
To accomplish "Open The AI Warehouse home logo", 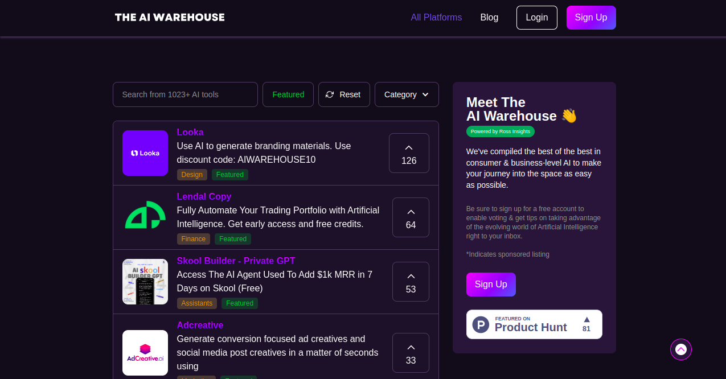I will coord(170,17).
